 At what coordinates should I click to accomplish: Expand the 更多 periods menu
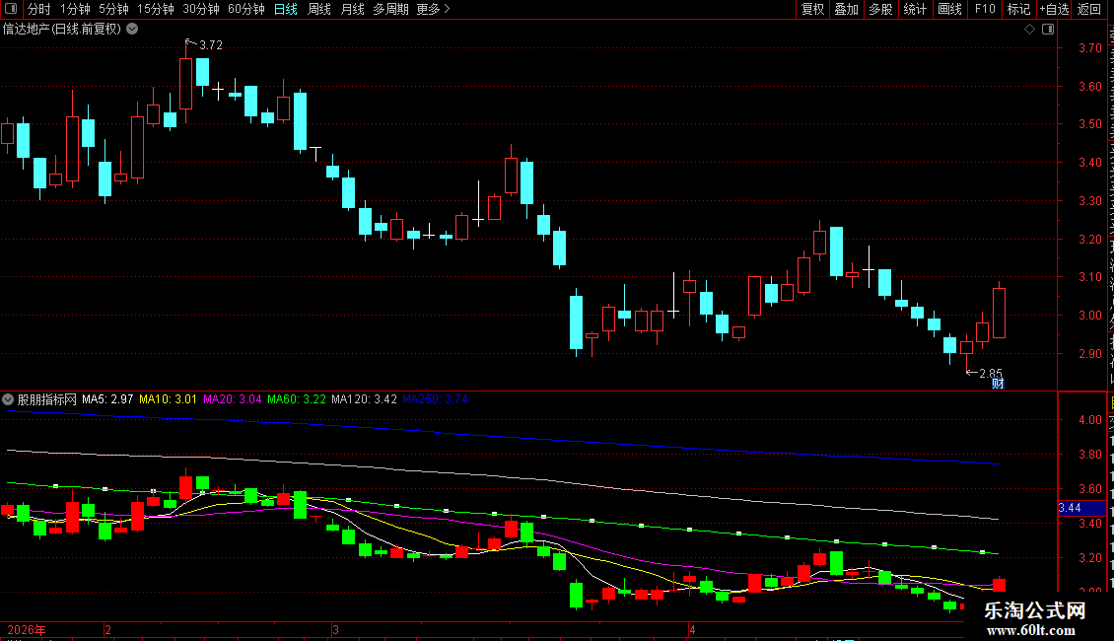(433, 9)
